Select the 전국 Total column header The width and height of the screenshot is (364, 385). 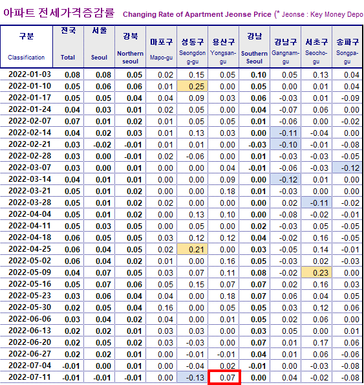click(69, 47)
